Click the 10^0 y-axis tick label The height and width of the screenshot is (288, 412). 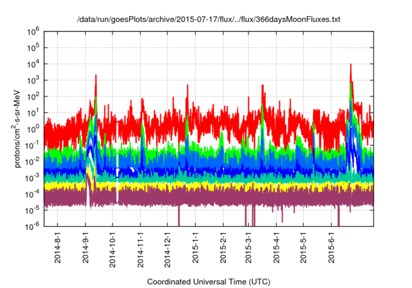point(35,127)
